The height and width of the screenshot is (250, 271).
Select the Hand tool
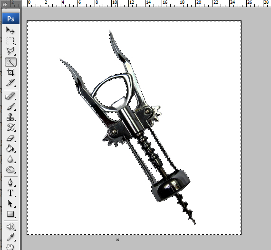[10, 247]
